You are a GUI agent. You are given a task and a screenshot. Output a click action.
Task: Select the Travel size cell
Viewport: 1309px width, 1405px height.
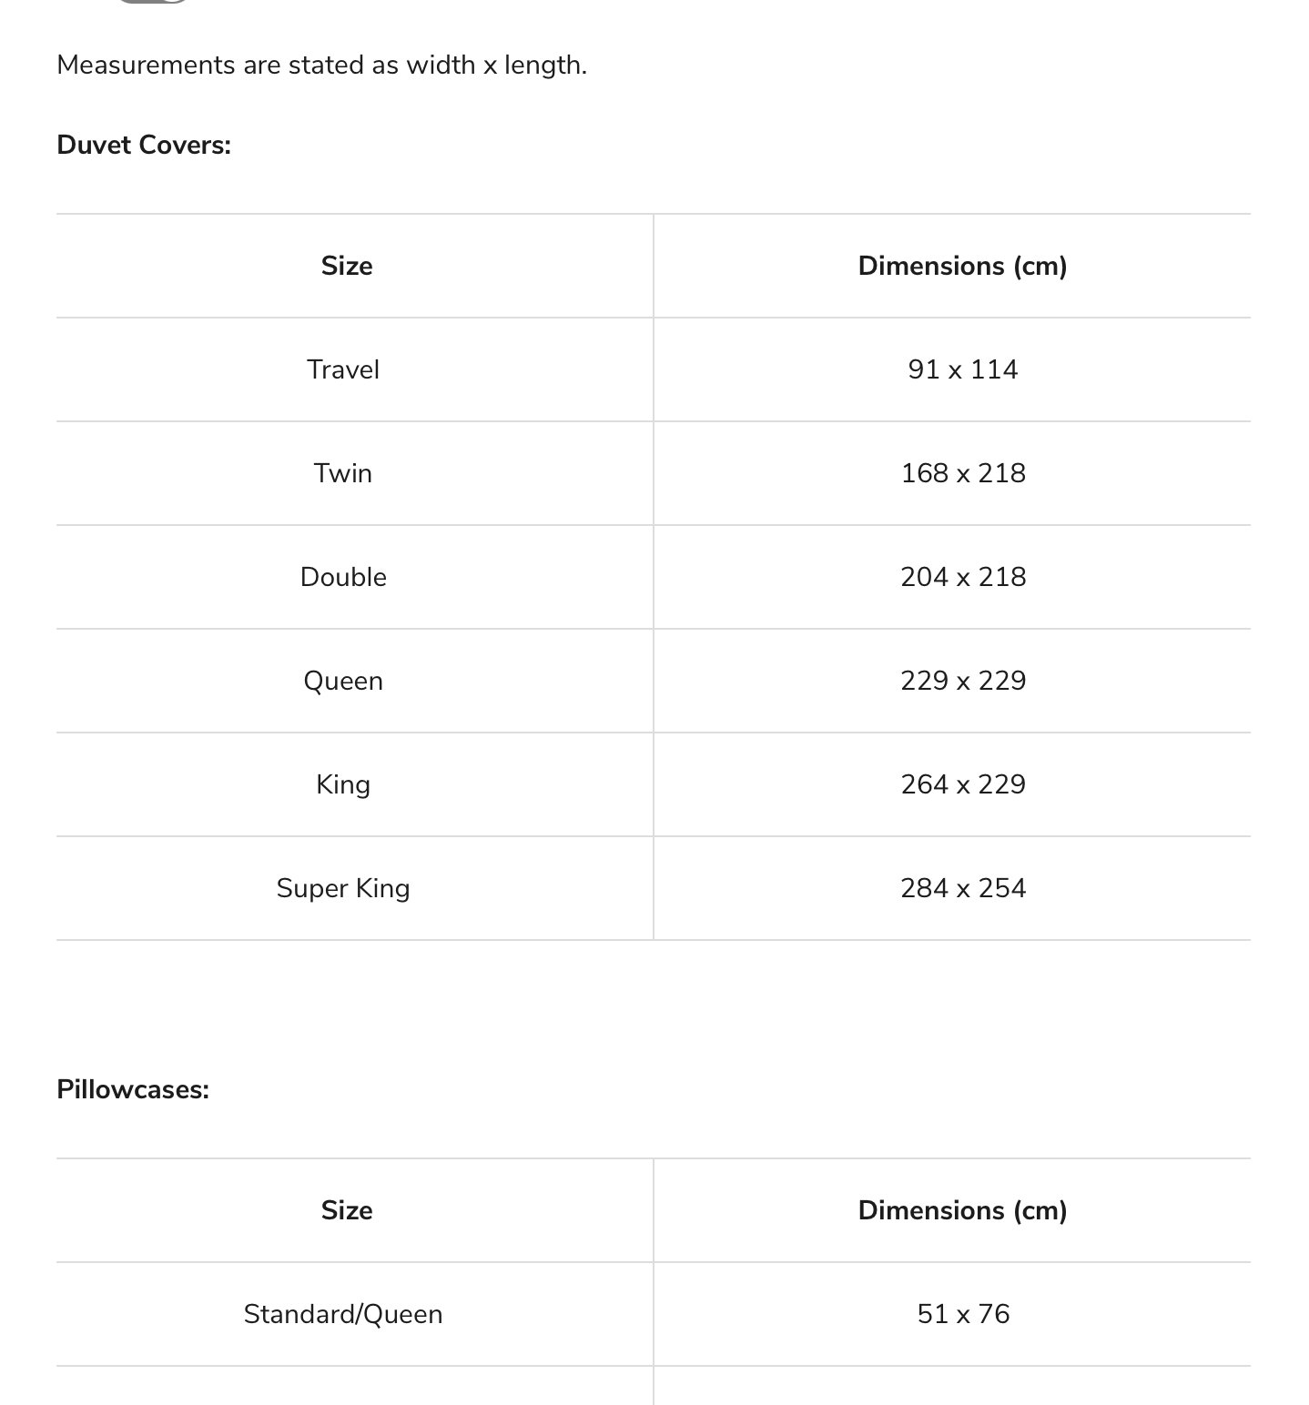coord(343,369)
